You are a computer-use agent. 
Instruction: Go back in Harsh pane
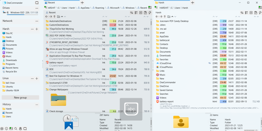pos(157,17)
